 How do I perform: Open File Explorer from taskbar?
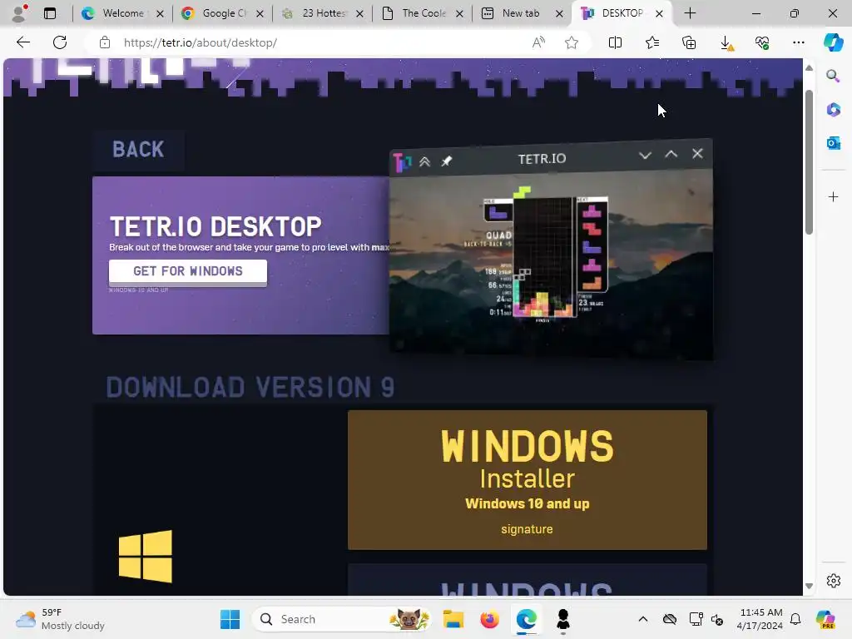453,619
